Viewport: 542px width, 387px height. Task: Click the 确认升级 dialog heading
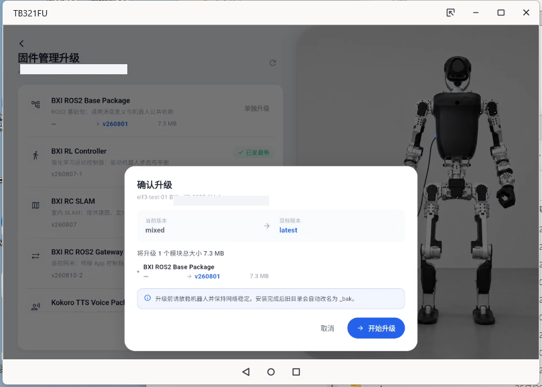pos(154,185)
